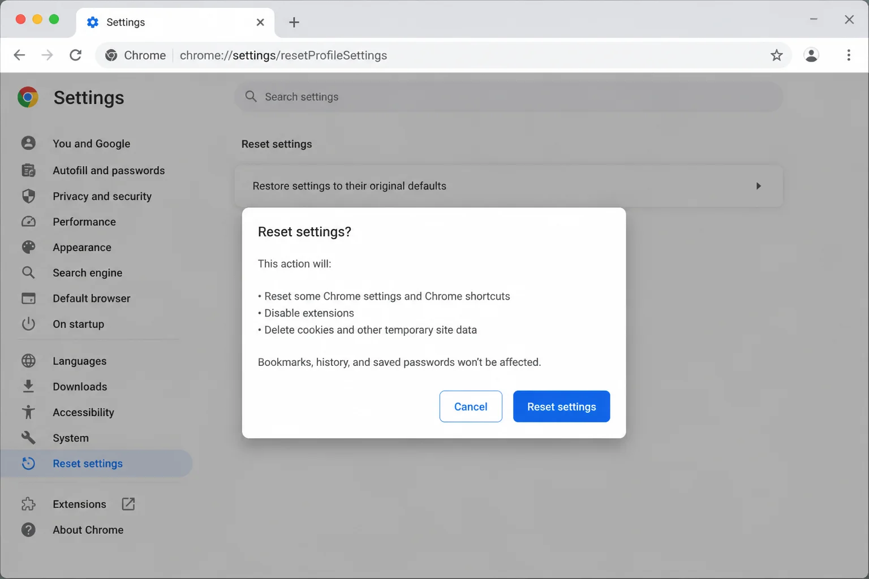The image size is (869, 579).
Task: Open Languages settings
Action: (x=80, y=361)
